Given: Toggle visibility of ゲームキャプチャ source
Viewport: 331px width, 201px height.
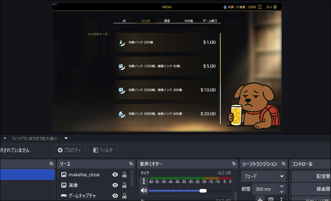Looking at the screenshot, I should coord(115,195).
